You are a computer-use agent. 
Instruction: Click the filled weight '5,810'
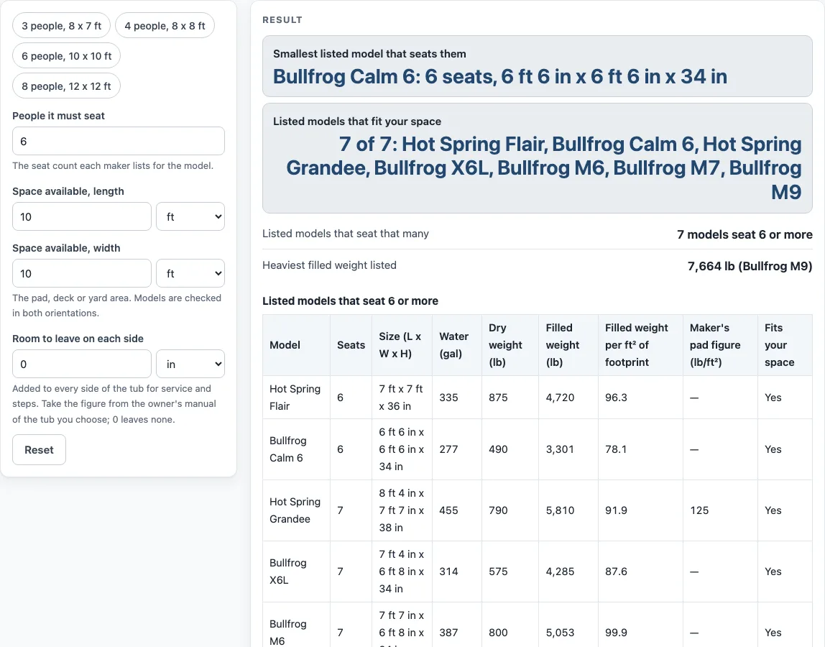560,510
